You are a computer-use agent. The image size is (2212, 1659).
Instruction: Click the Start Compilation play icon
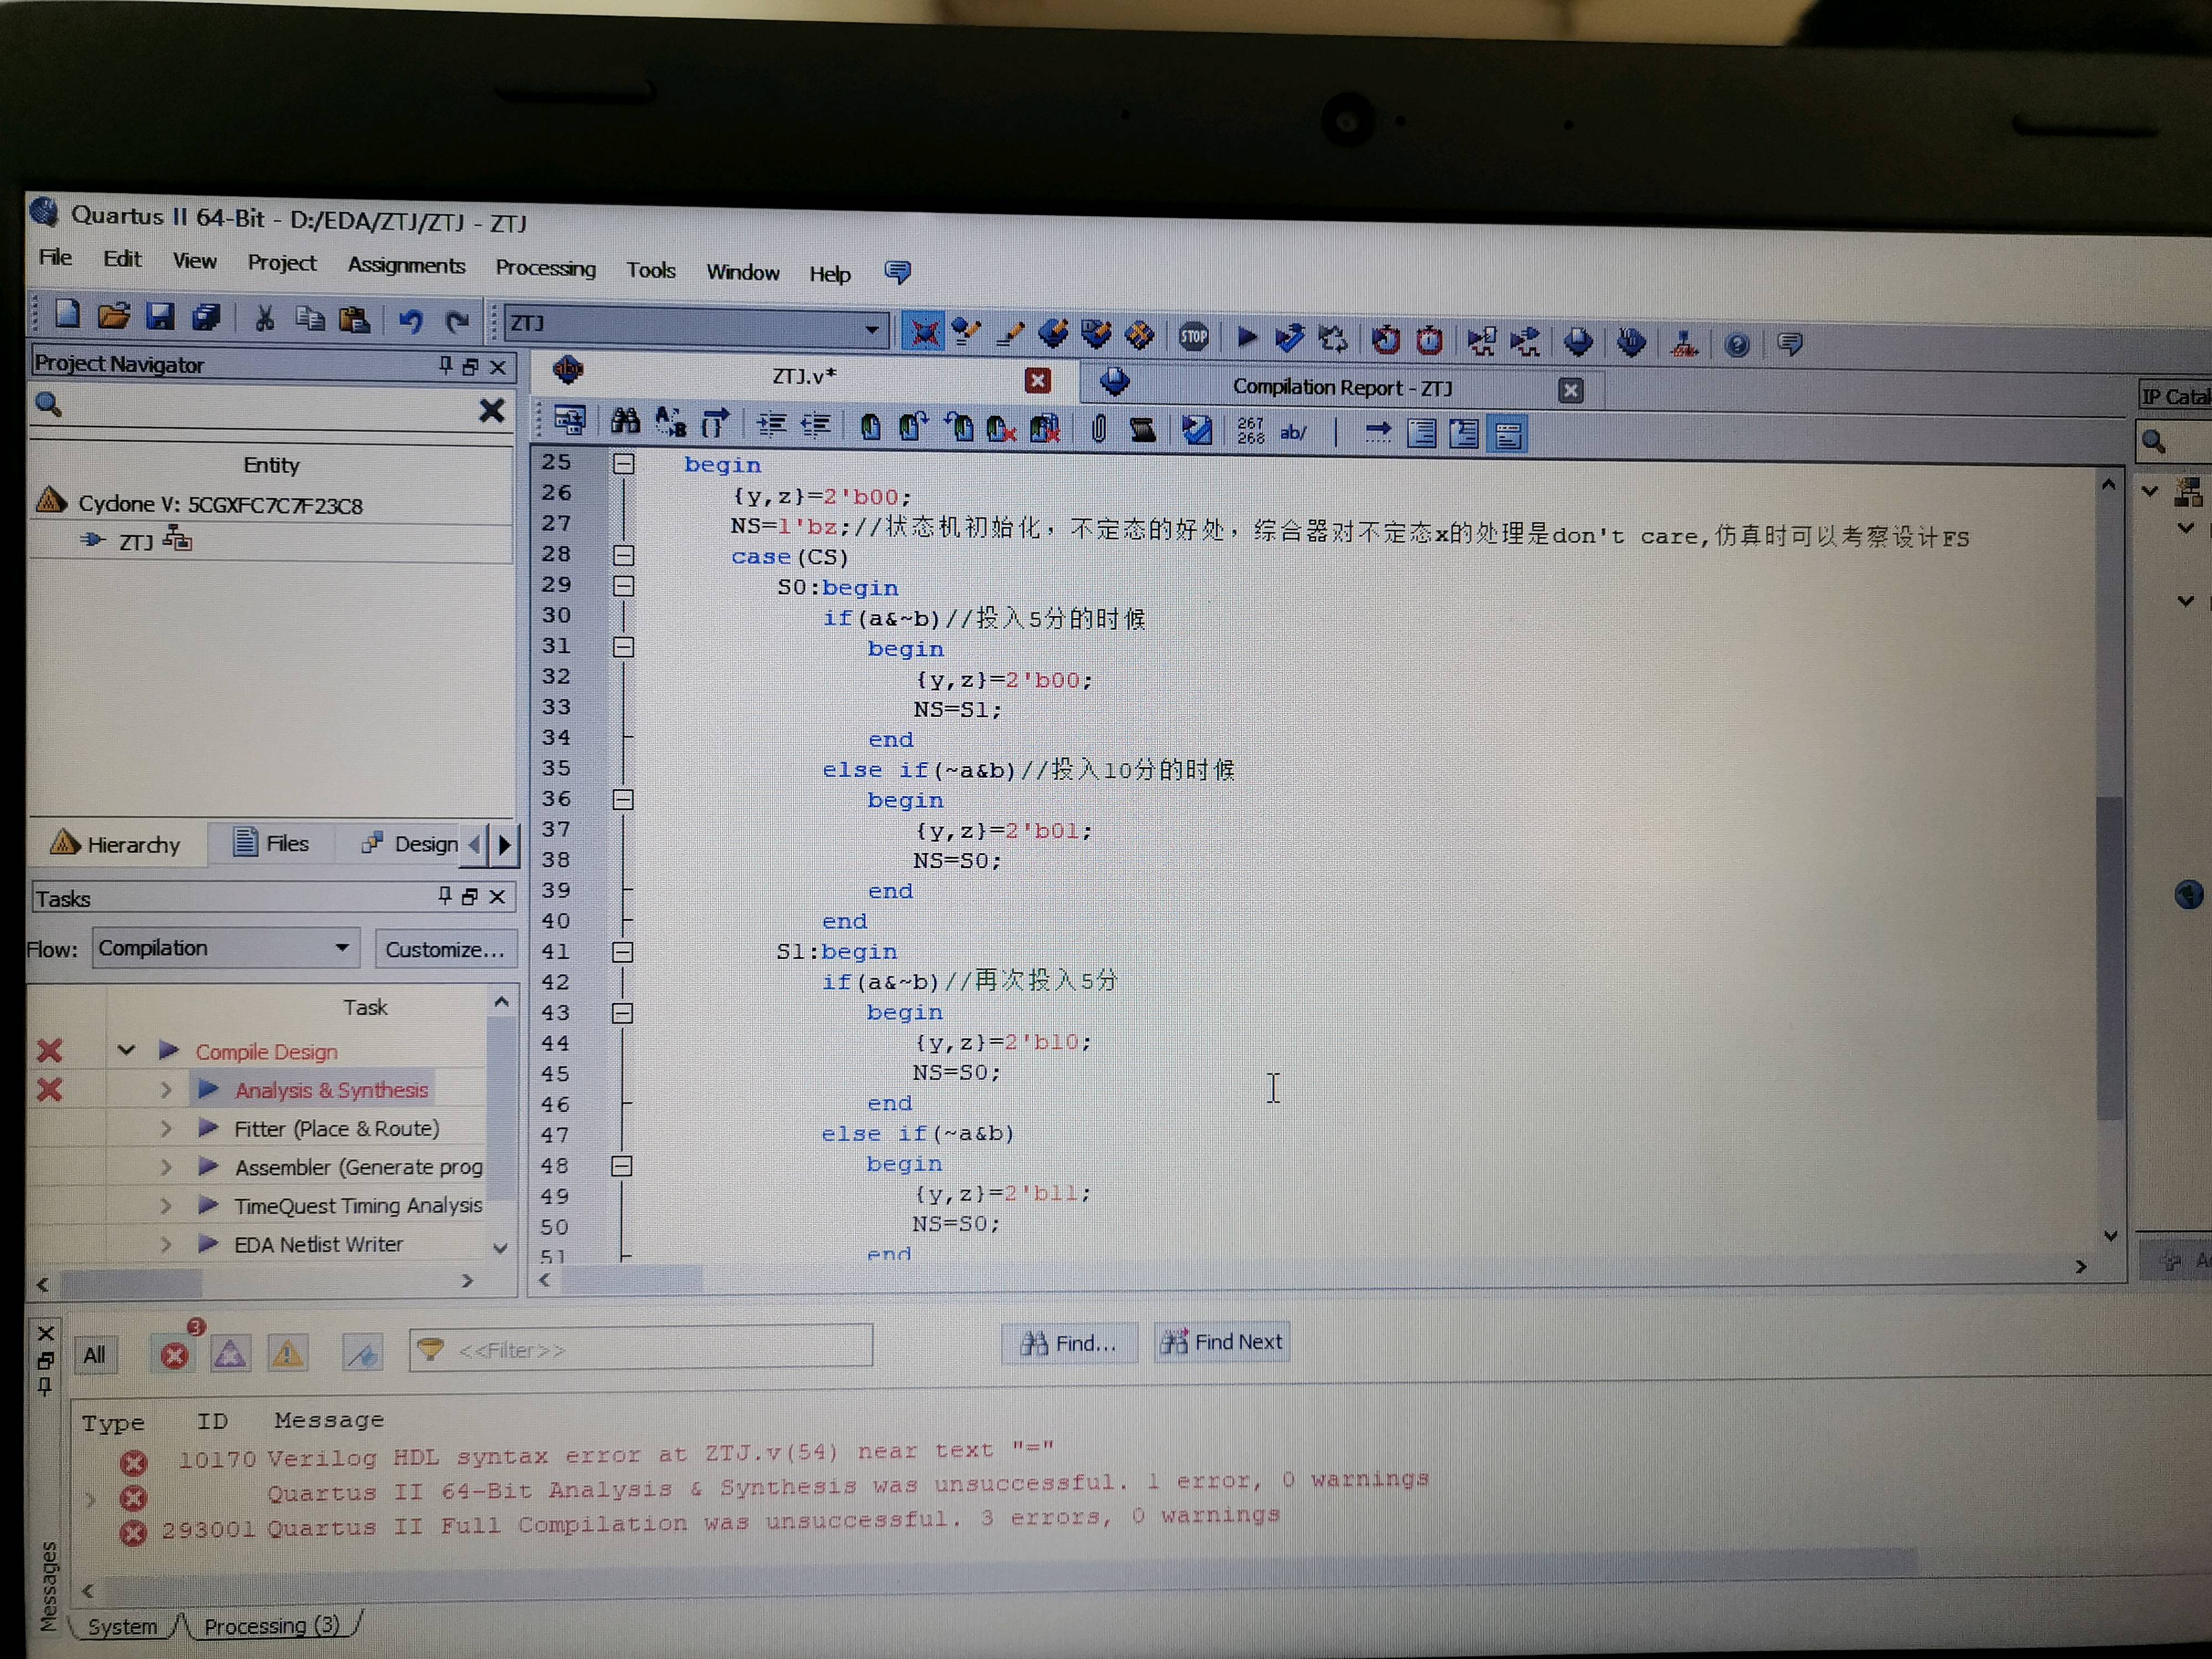[x=1246, y=338]
